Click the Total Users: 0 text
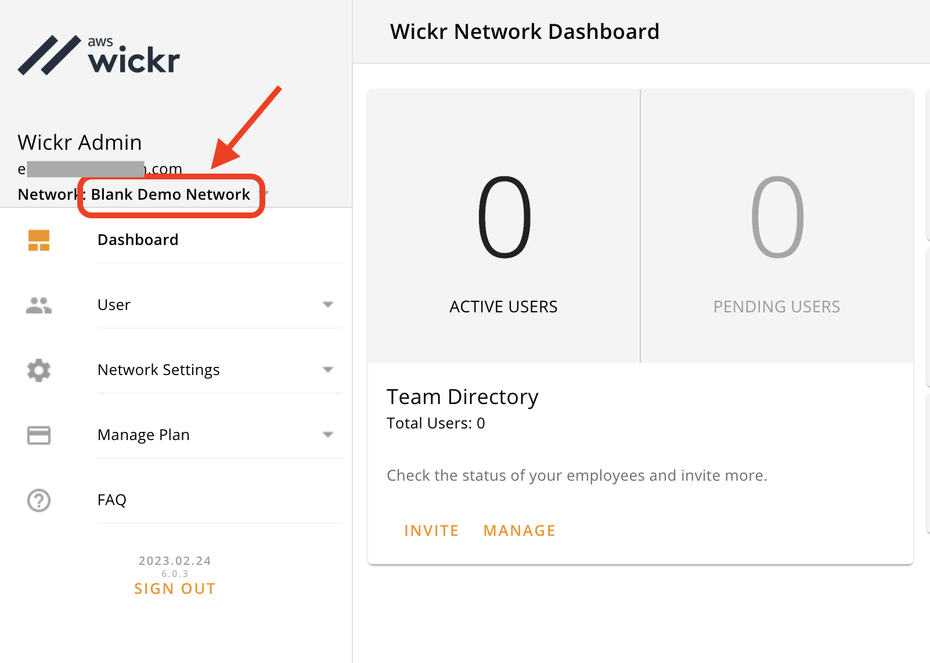 pyautogui.click(x=436, y=423)
